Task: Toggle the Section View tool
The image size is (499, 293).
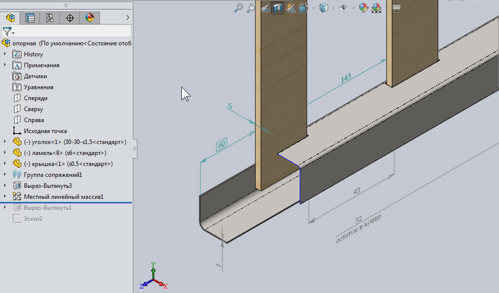Action: click(x=278, y=8)
